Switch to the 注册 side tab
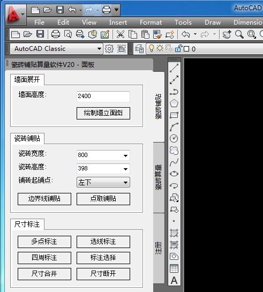This screenshot has width=263, height=292. tap(159, 248)
